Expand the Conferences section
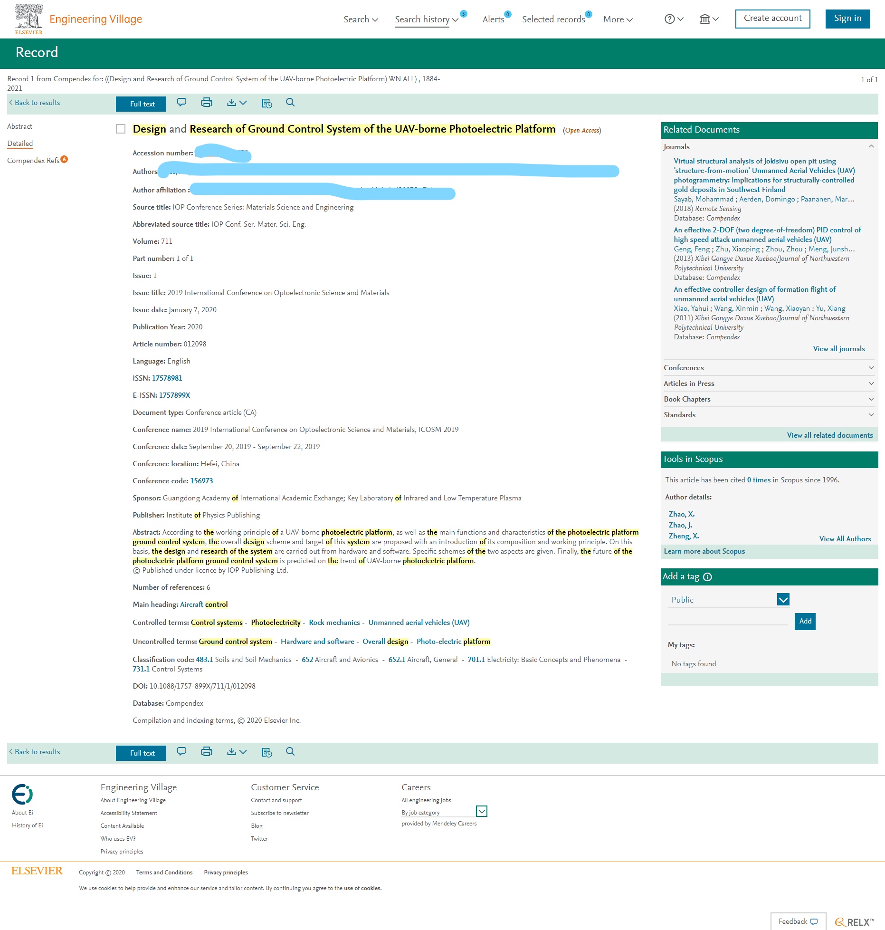Screen dimensions: 885x930 click(871, 368)
